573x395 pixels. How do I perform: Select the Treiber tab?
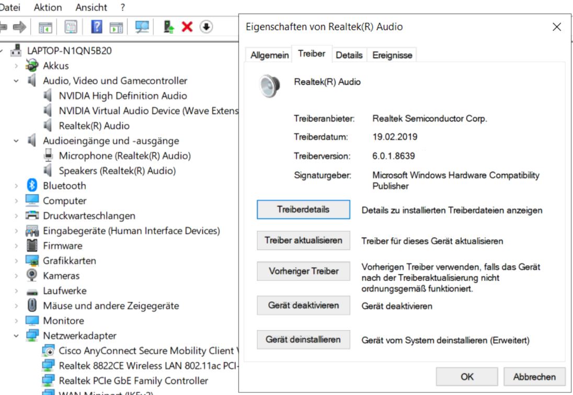pyautogui.click(x=312, y=54)
